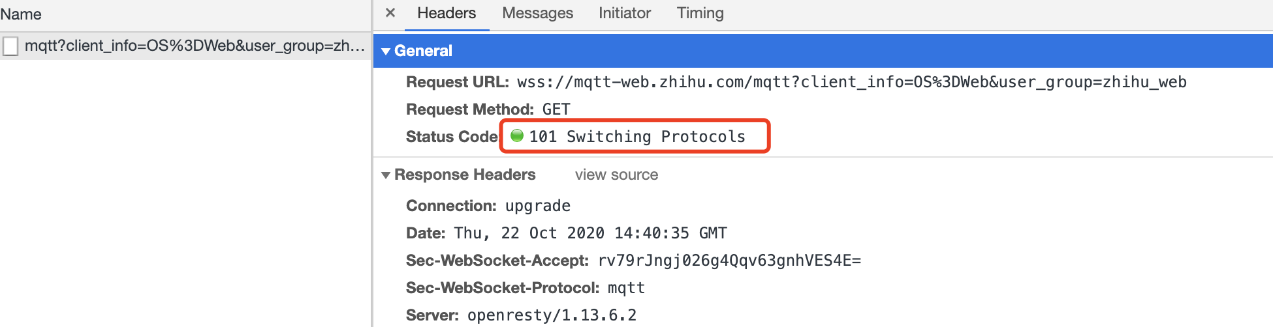
Task: Click the mqtt request file icon
Action: click(10, 46)
